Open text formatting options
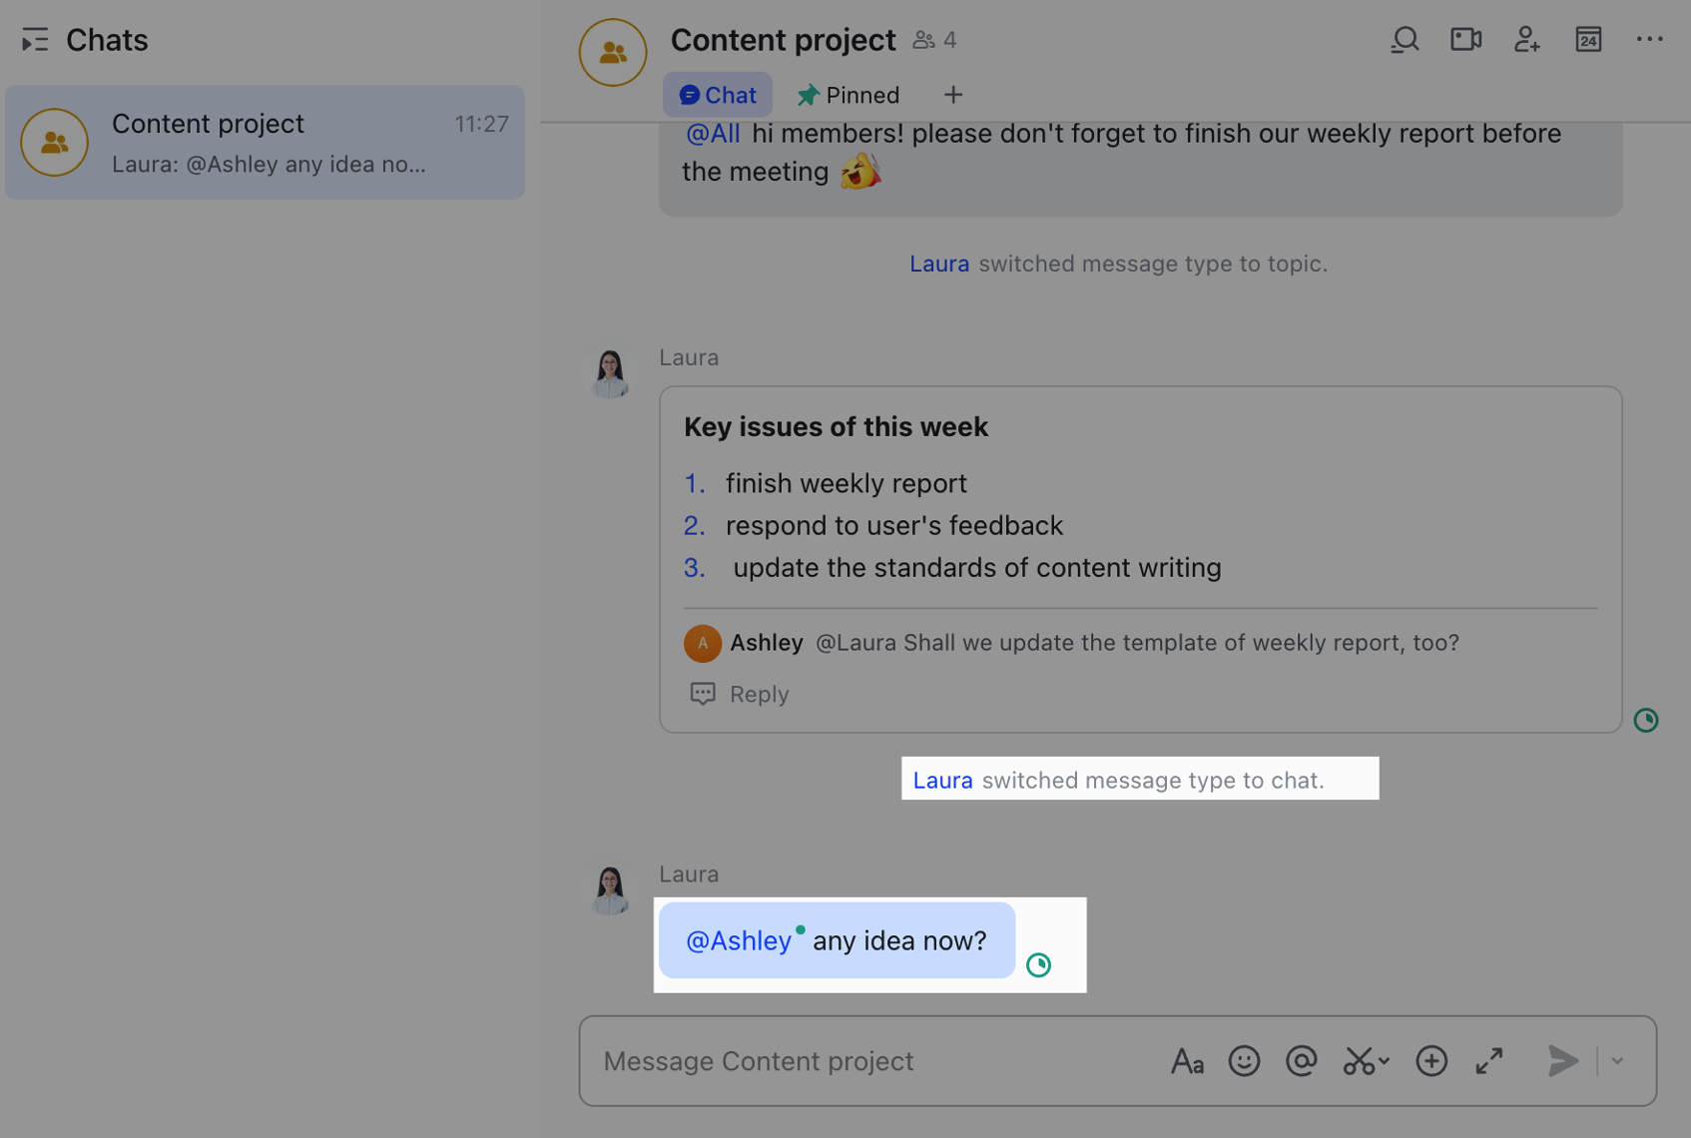Viewport: 1691px width, 1138px height. [1187, 1061]
